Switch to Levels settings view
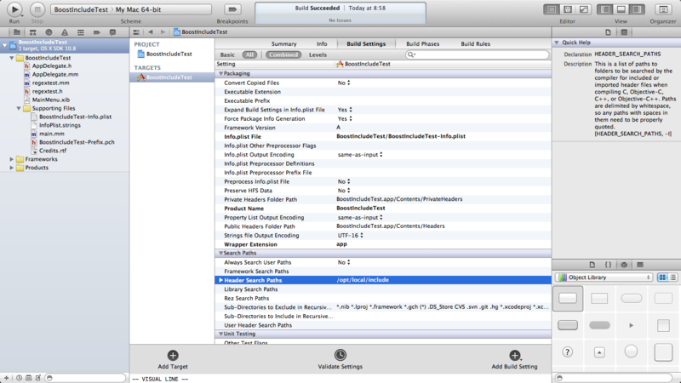This screenshot has height=383, width=681. (318, 54)
